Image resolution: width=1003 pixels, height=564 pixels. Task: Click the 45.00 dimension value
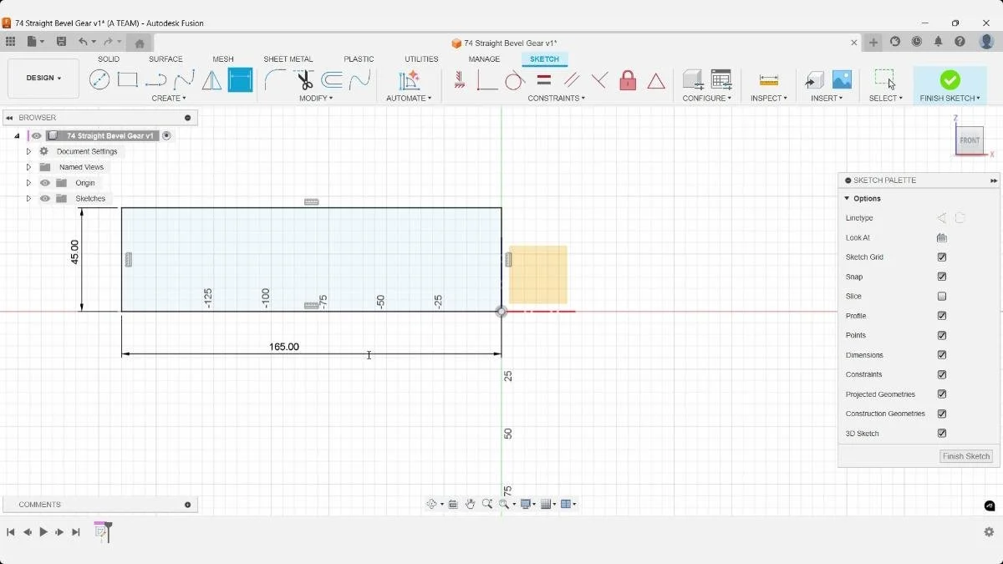74,252
